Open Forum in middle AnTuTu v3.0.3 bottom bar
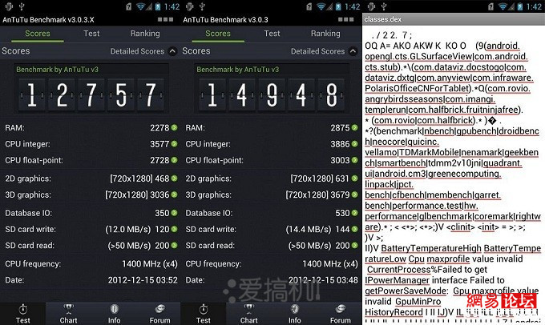The image size is (545, 325). (x=340, y=314)
